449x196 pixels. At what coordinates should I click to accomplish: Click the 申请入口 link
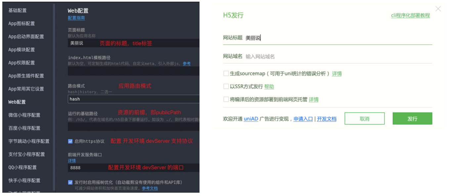[x=303, y=119]
